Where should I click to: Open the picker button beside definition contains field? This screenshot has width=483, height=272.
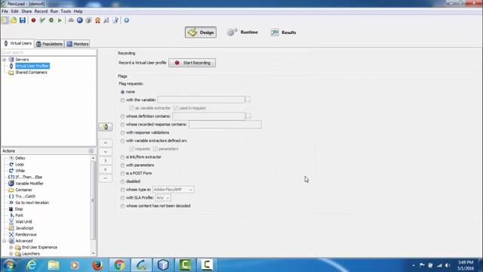point(248,116)
